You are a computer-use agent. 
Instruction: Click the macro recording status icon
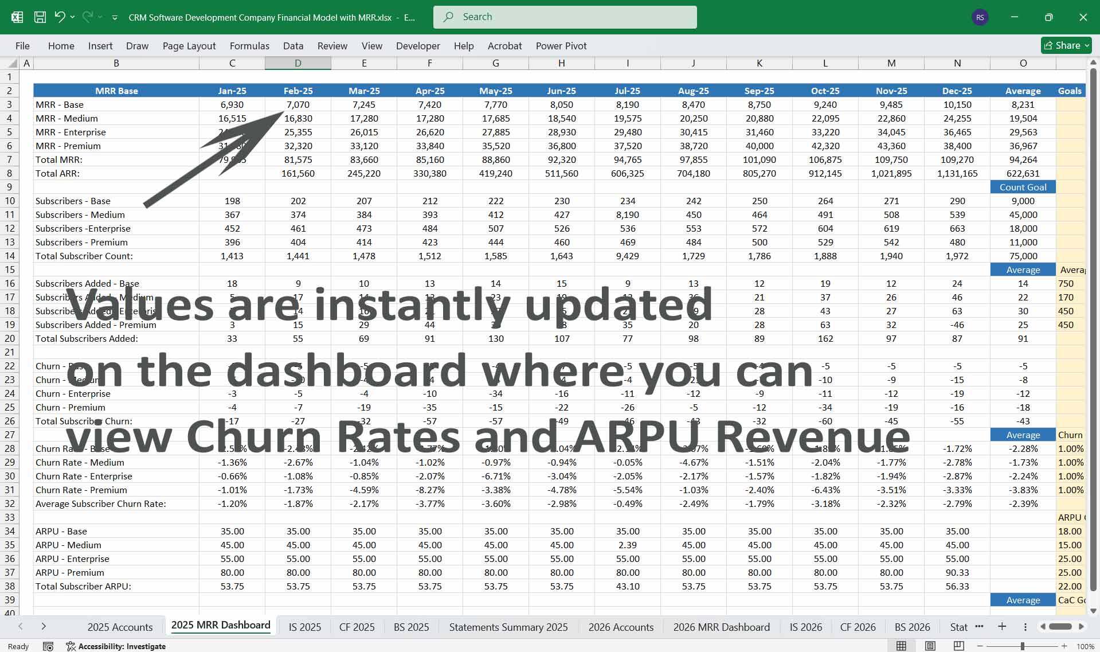coord(48,646)
